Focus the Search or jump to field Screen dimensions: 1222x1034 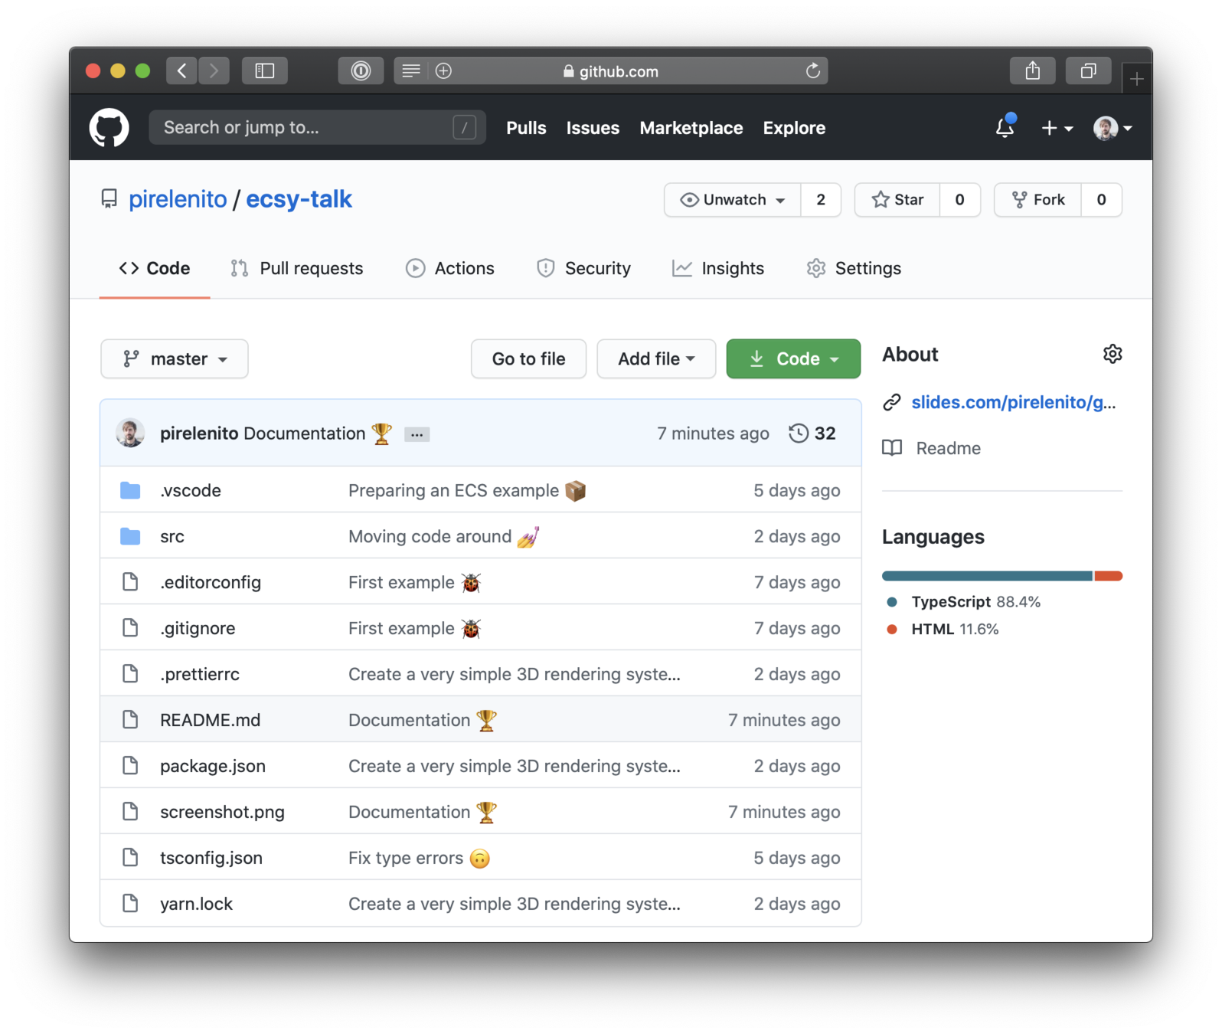pyautogui.click(x=318, y=127)
